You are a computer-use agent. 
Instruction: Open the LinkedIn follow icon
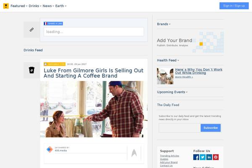click(209, 157)
